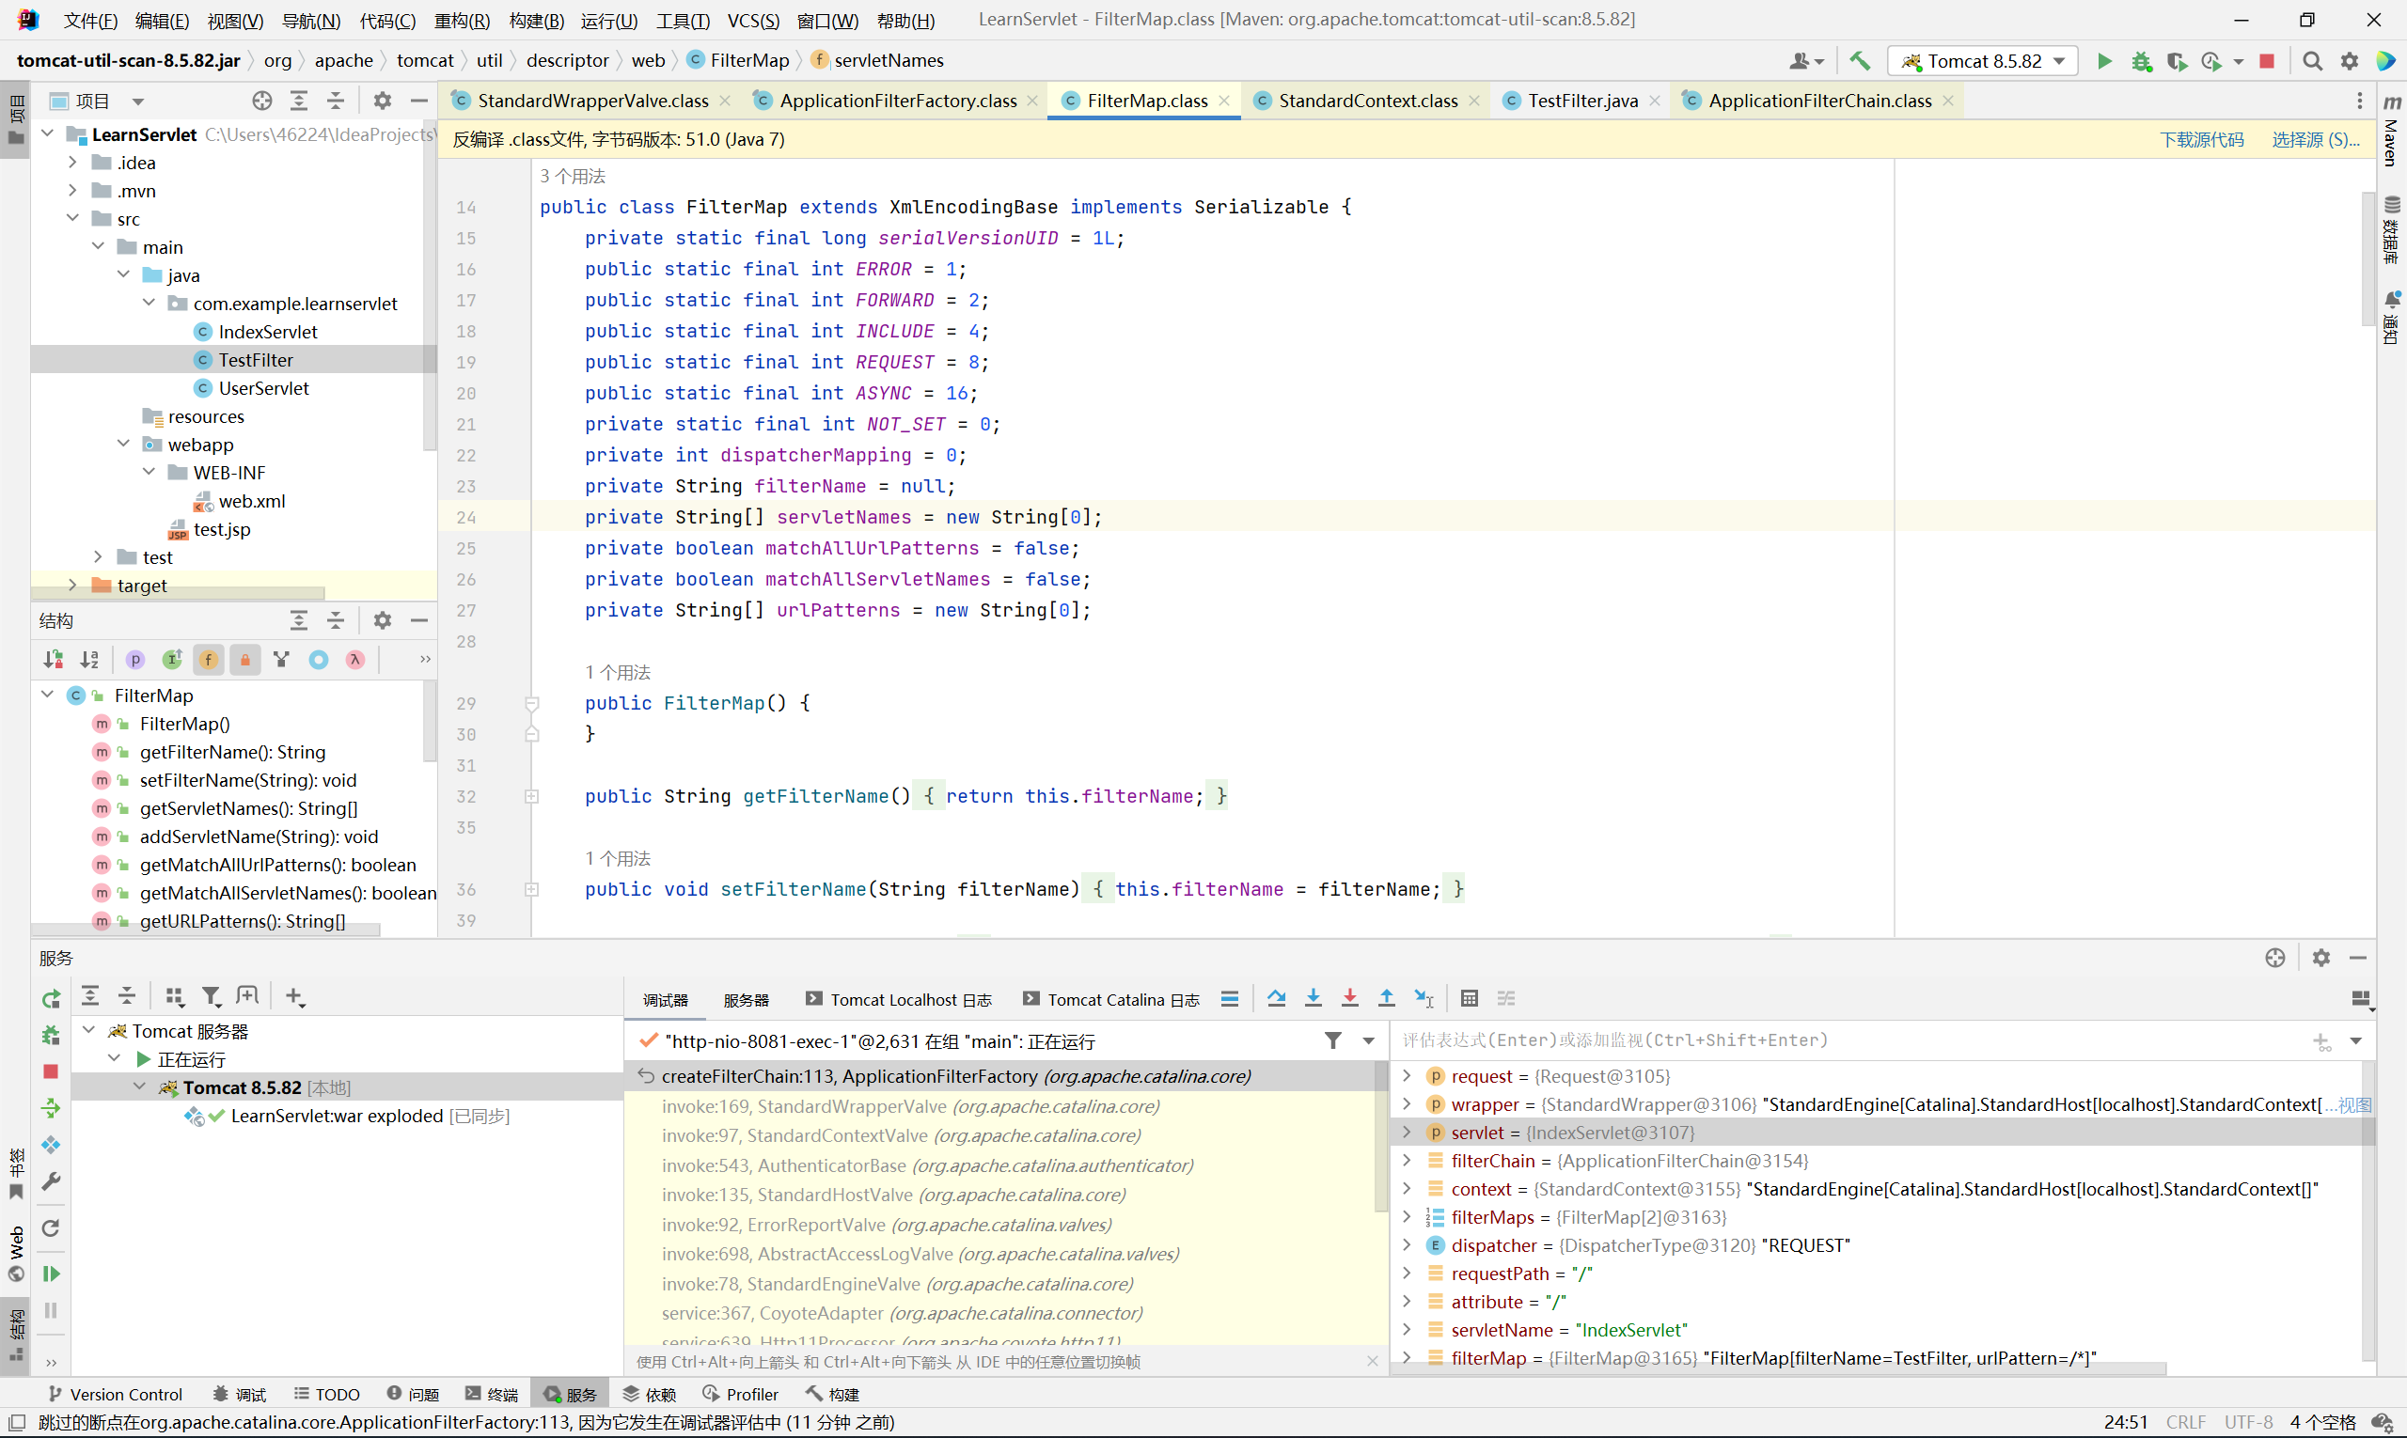Viewport: 2407px width, 1438px height.
Task: Click run with coverage shield icon
Action: pos(2177,61)
